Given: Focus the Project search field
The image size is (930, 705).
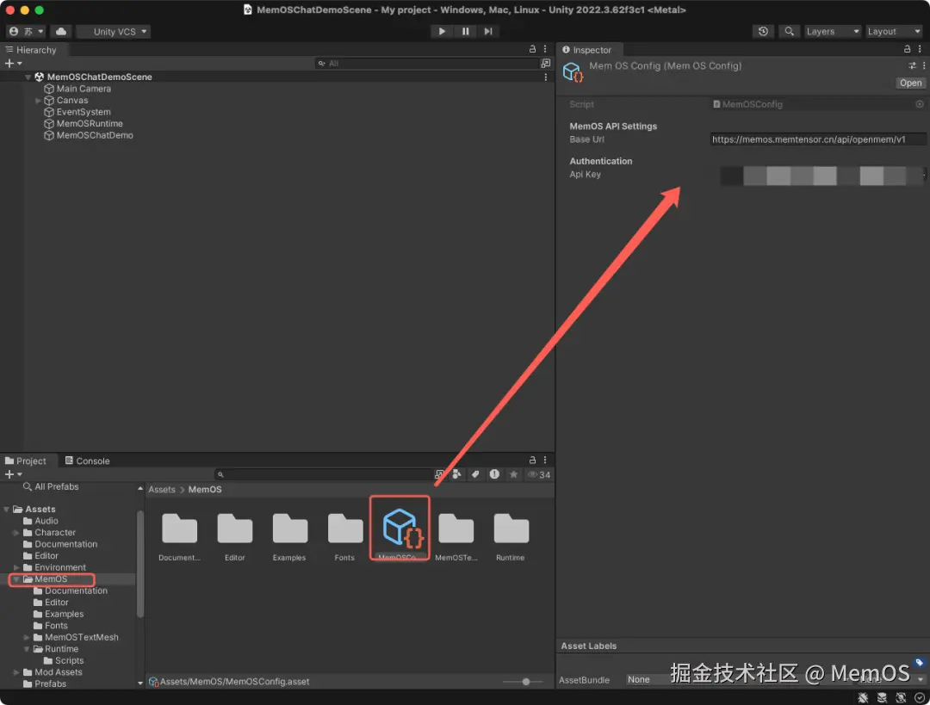Looking at the screenshot, I should [325, 474].
